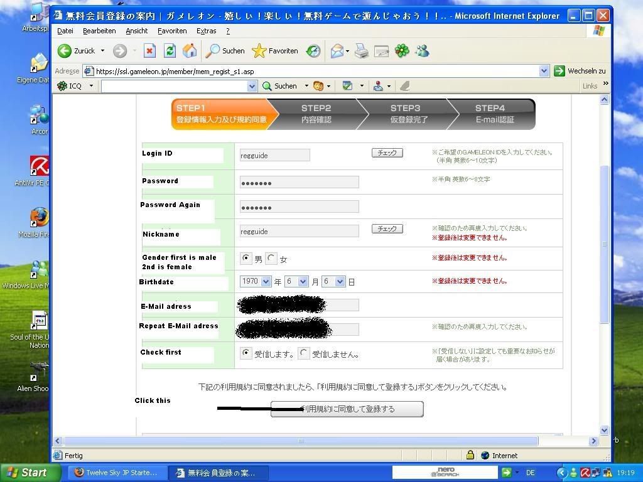
Task: Click the Mail envelope toolbar icon
Action: (337, 51)
